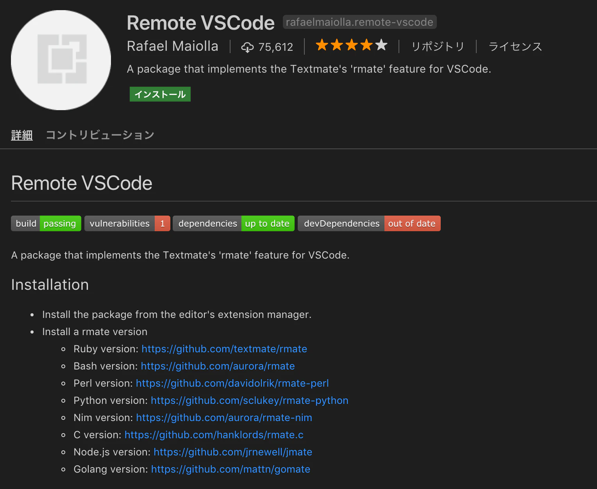Click the download cloud icon beside 75,612

[247, 47]
